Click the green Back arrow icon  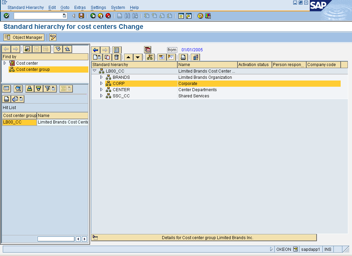(93, 16)
